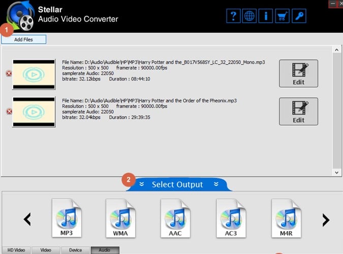The image size is (343, 254).
Task: Select thumbnail of B017V568SY mp3 file
Action: coord(34,75)
